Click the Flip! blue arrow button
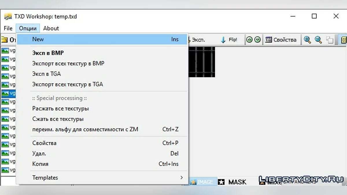This screenshot has height=195, width=347. [229, 40]
